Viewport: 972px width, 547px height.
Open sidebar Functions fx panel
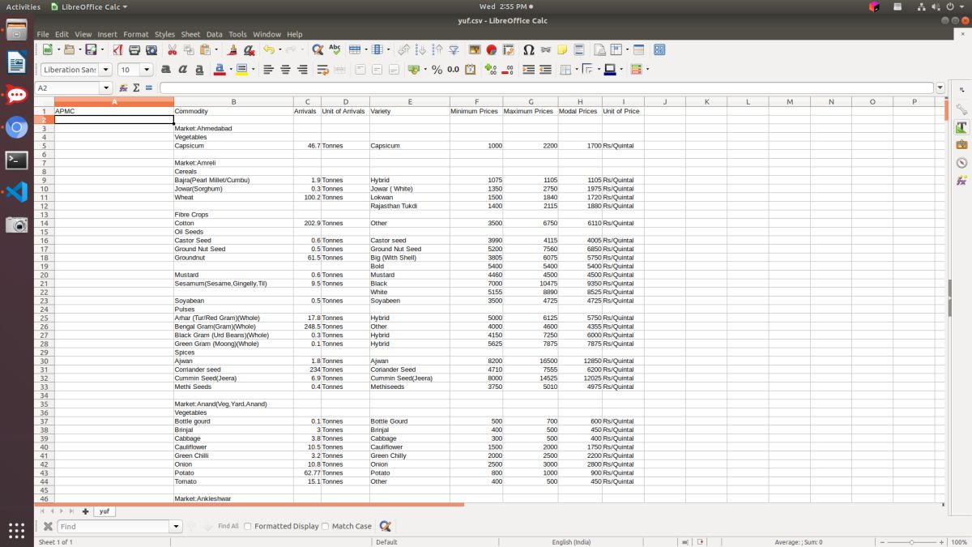coord(961,180)
